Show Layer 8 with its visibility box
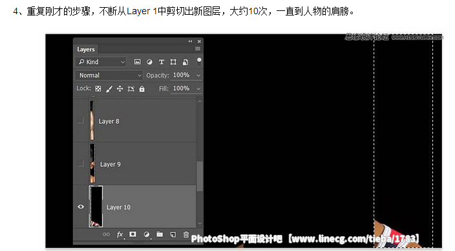 click(81, 121)
